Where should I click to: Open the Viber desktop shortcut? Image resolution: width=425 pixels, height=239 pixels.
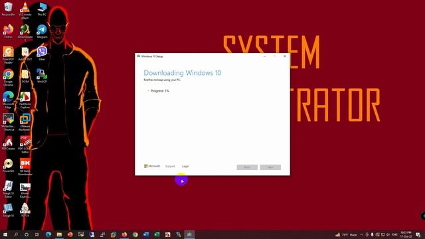tap(42, 53)
